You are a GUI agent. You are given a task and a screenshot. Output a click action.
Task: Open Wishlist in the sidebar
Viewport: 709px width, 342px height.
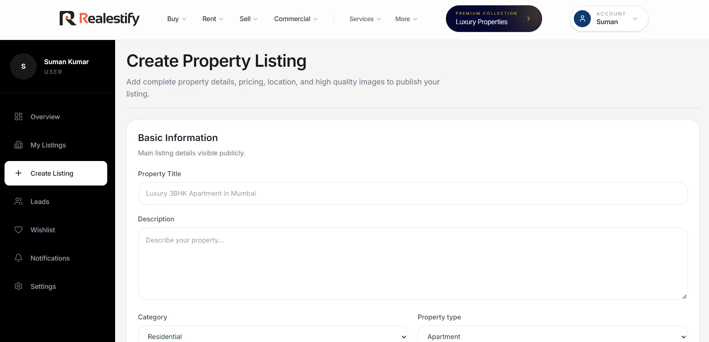[x=56, y=230]
